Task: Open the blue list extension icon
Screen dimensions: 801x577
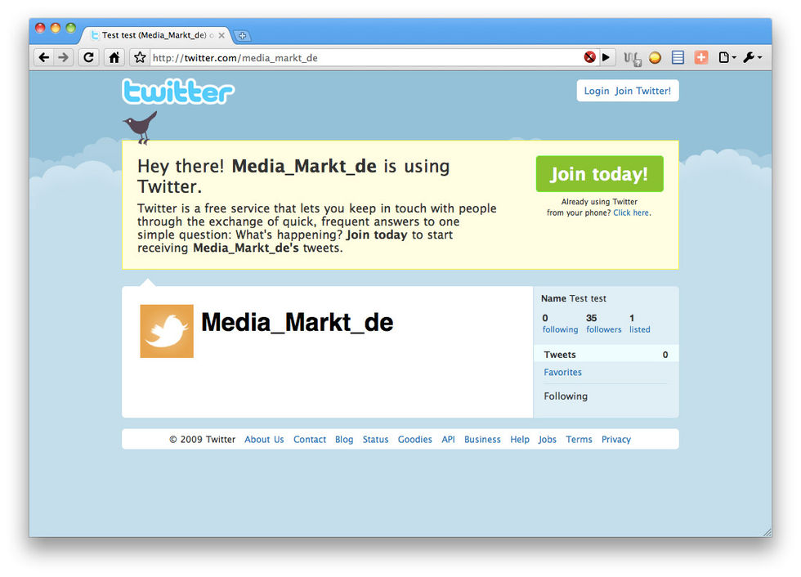Action: click(x=678, y=58)
